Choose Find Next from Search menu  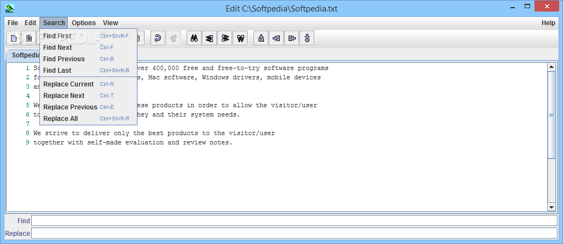88,48
